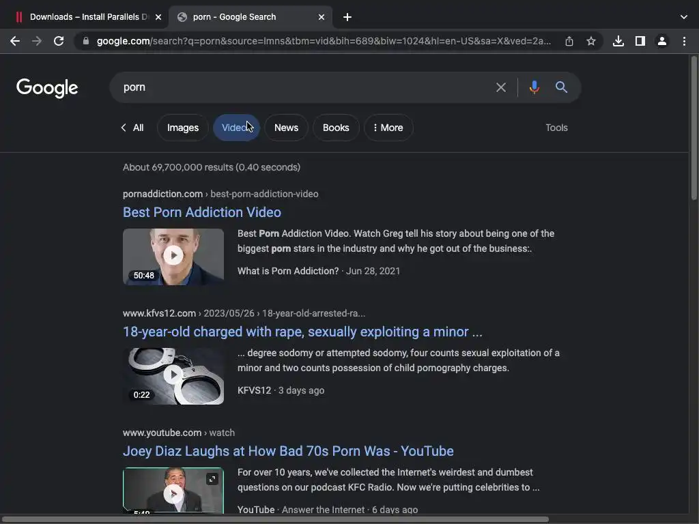The width and height of the screenshot is (699, 524).
Task: Switch to All results filter
Action: coord(132,128)
